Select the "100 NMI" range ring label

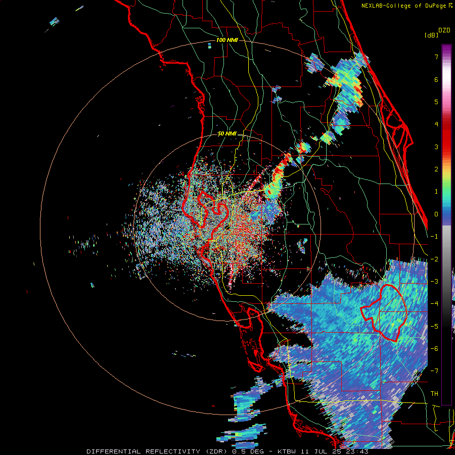pos(227,40)
